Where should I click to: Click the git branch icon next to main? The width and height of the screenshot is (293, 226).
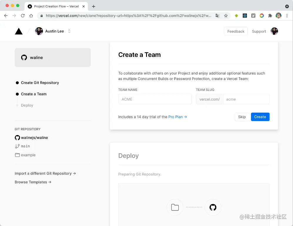tap(17, 146)
